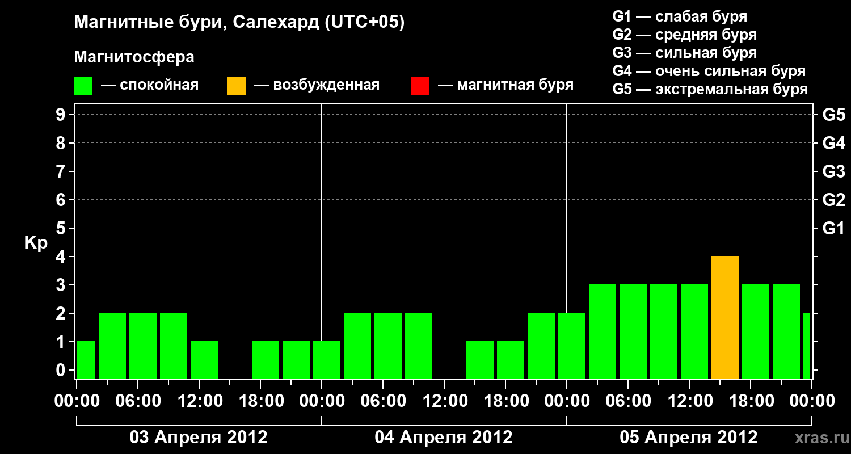Viewport: 851px width, 454px height.
Task: Click the right-axis 'G2' label beside Kp 6
Action: 834,200
